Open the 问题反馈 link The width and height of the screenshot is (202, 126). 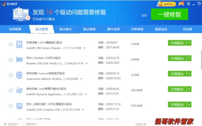[141, 124]
